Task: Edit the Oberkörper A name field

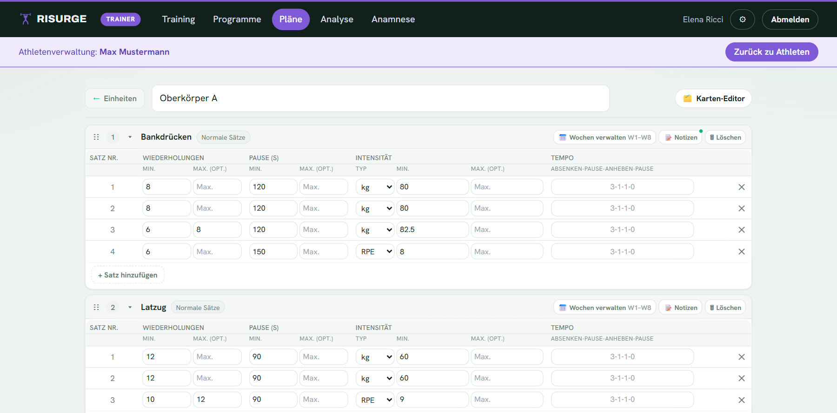Action: click(x=380, y=98)
